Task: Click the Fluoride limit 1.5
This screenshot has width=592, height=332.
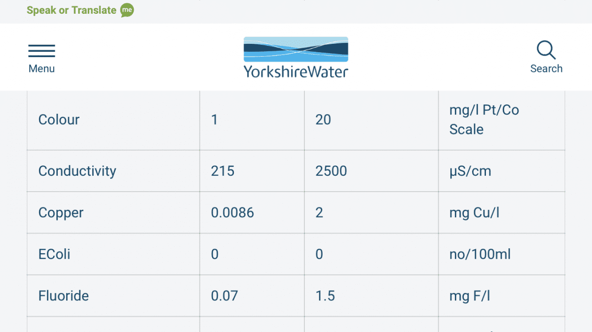Action: coord(325,296)
